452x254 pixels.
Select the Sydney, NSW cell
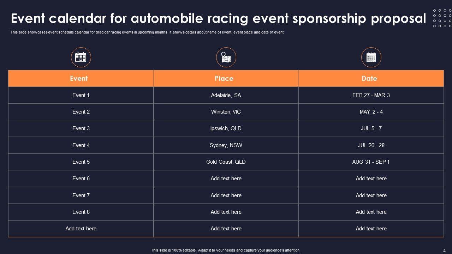[226, 145]
